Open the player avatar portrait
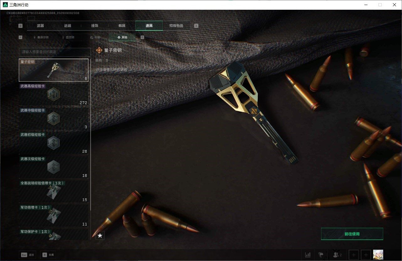Screen dimensions: 402x261 [x=378, y=255]
